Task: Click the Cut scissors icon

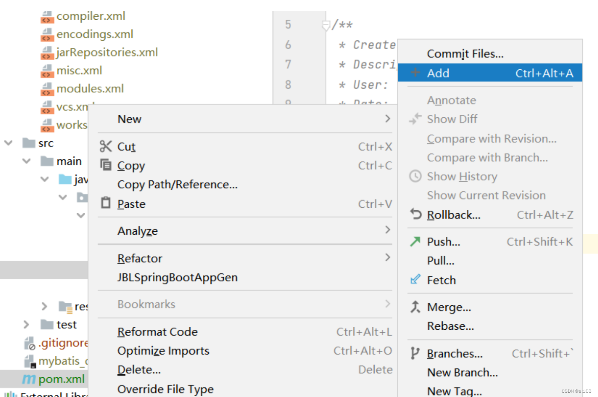Action: (105, 146)
